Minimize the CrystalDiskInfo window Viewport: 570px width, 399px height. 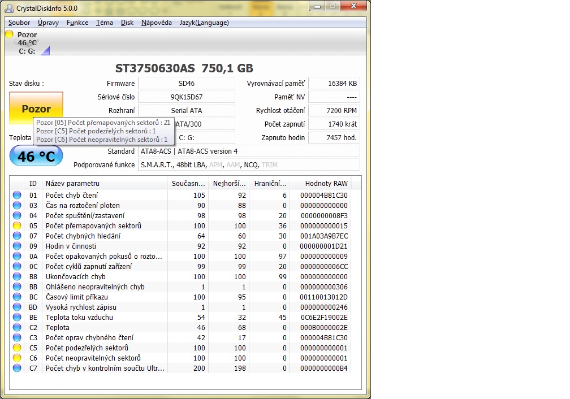(317, 6)
